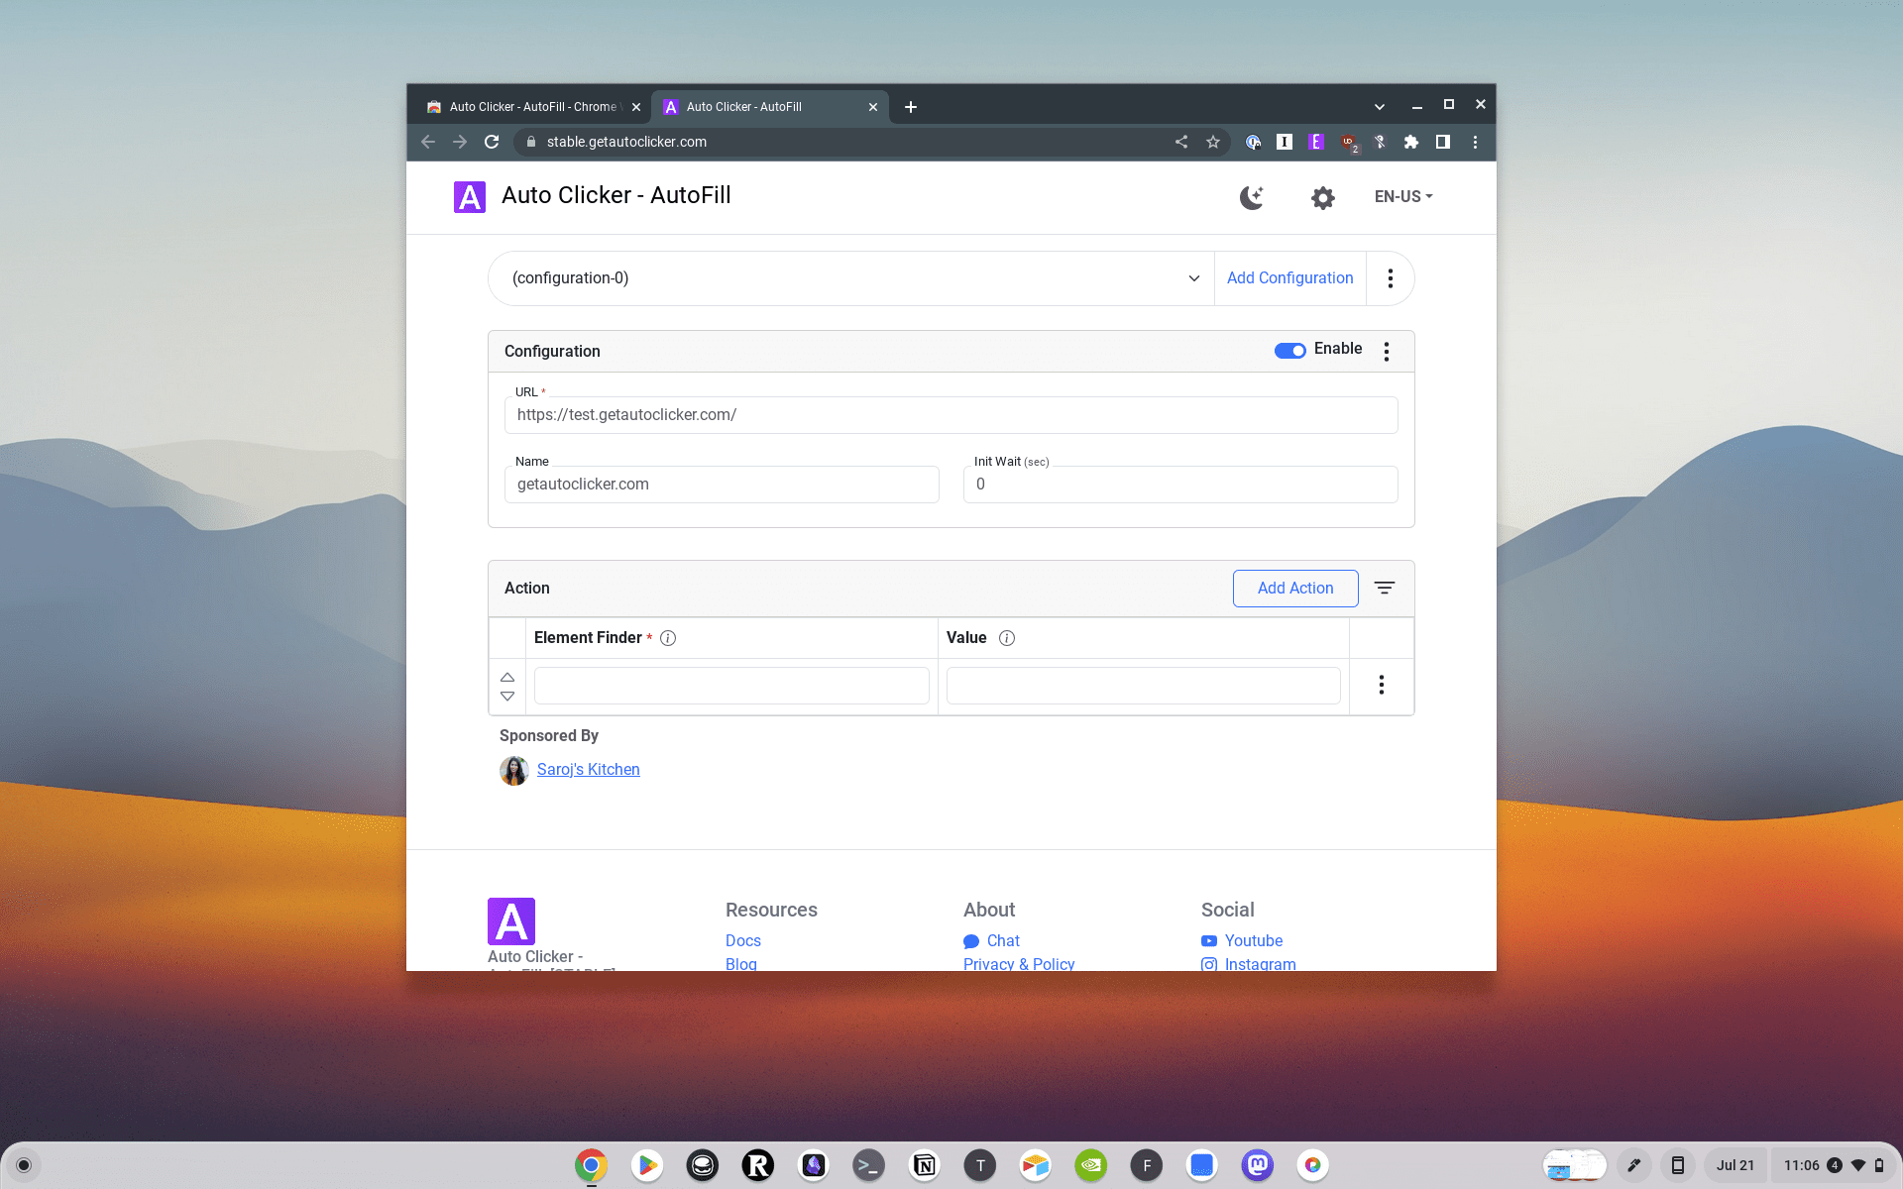The width and height of the screenshot is (1903, 1189).
Task: Open a new browser tab
Action: click(x=911, y=107)
